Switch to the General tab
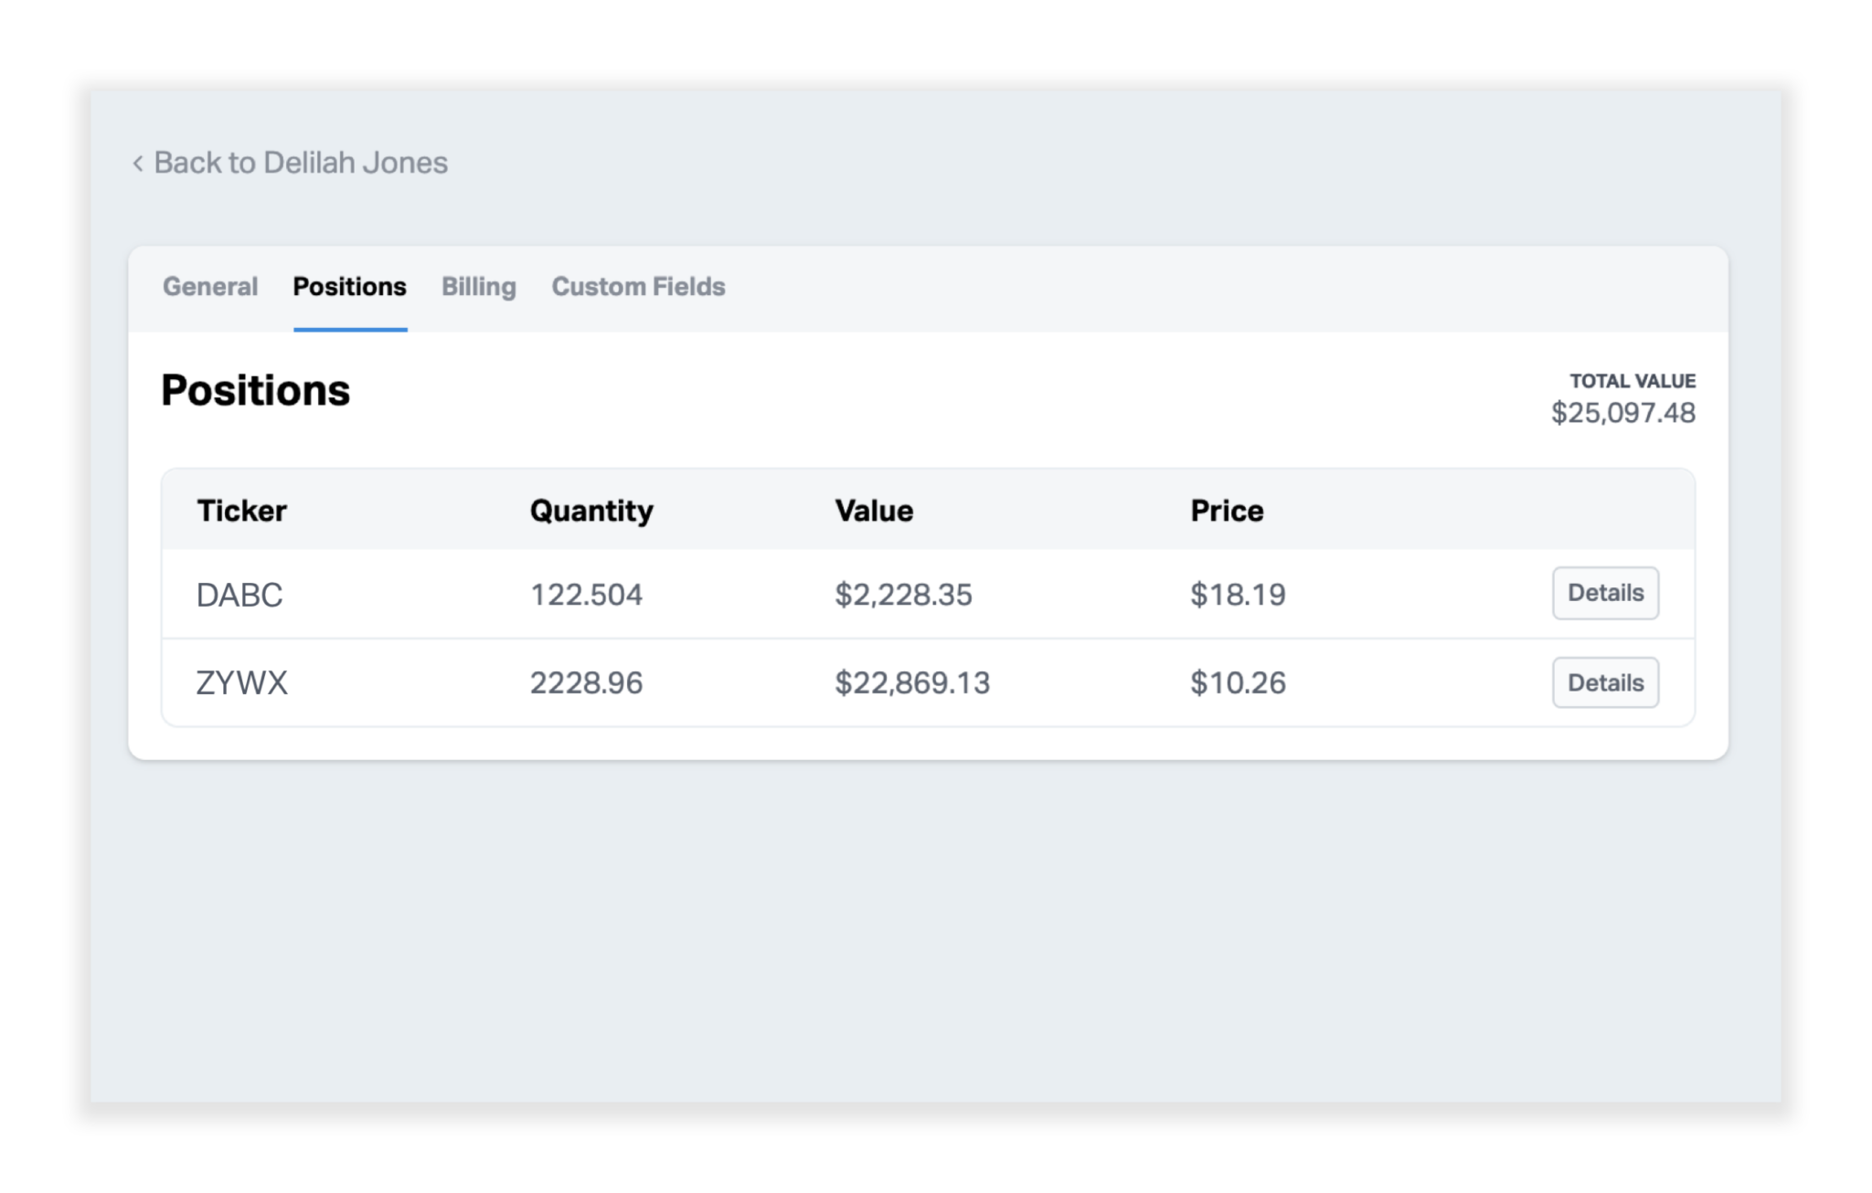The image size is (1872, 1193). (210, 286)
